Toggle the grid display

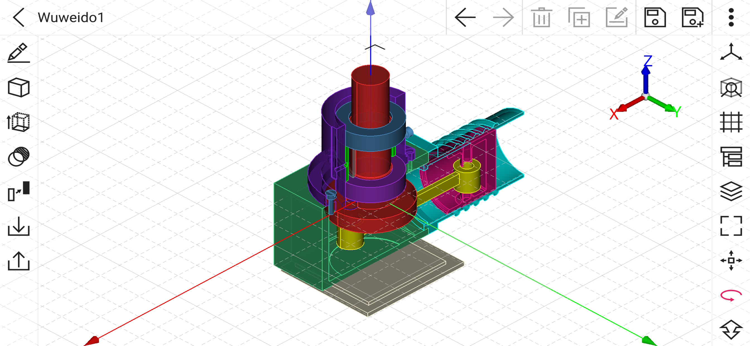pos(731,122)
